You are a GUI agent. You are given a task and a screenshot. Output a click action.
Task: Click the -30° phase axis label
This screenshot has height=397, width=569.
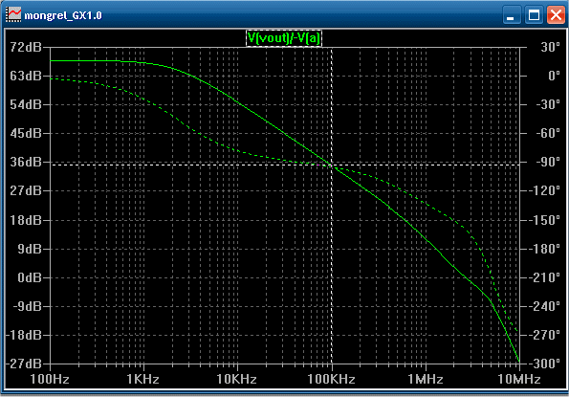(x=548, y=104)
